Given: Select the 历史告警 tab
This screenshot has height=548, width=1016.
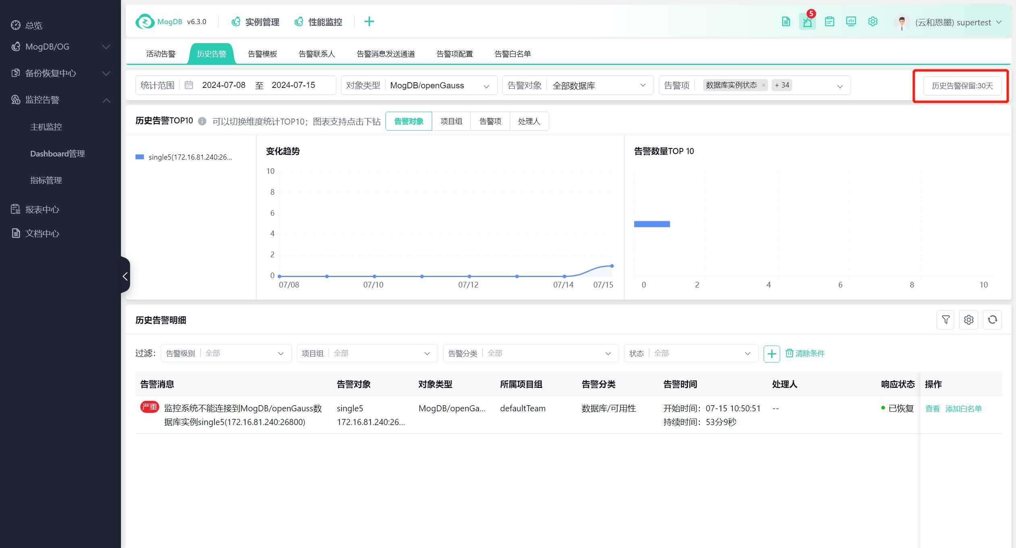Looking at the screenshot, I should point(212,54).
